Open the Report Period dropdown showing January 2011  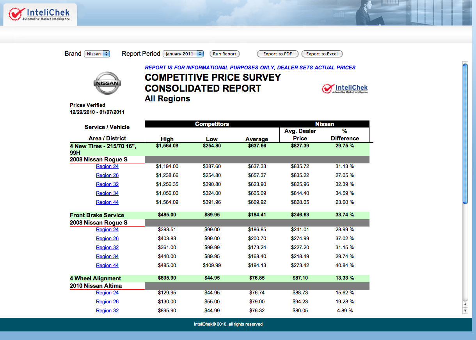pos(183,54)
